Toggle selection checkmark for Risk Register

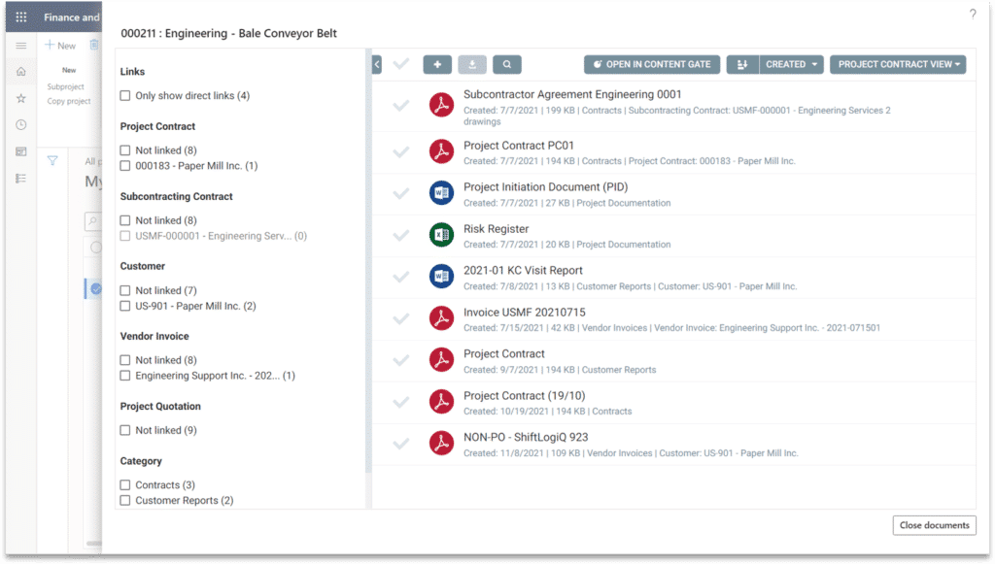click(401, 237)
